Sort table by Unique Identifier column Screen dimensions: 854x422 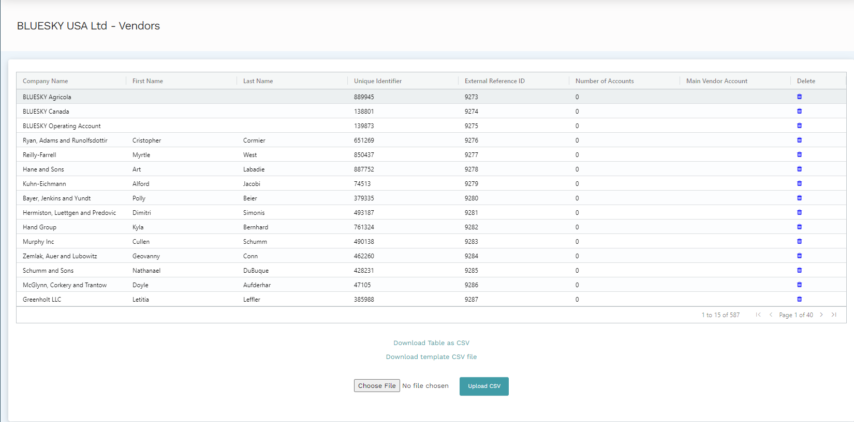378,81
